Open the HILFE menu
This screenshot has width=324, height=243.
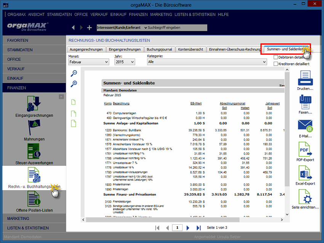pos(223,14)
